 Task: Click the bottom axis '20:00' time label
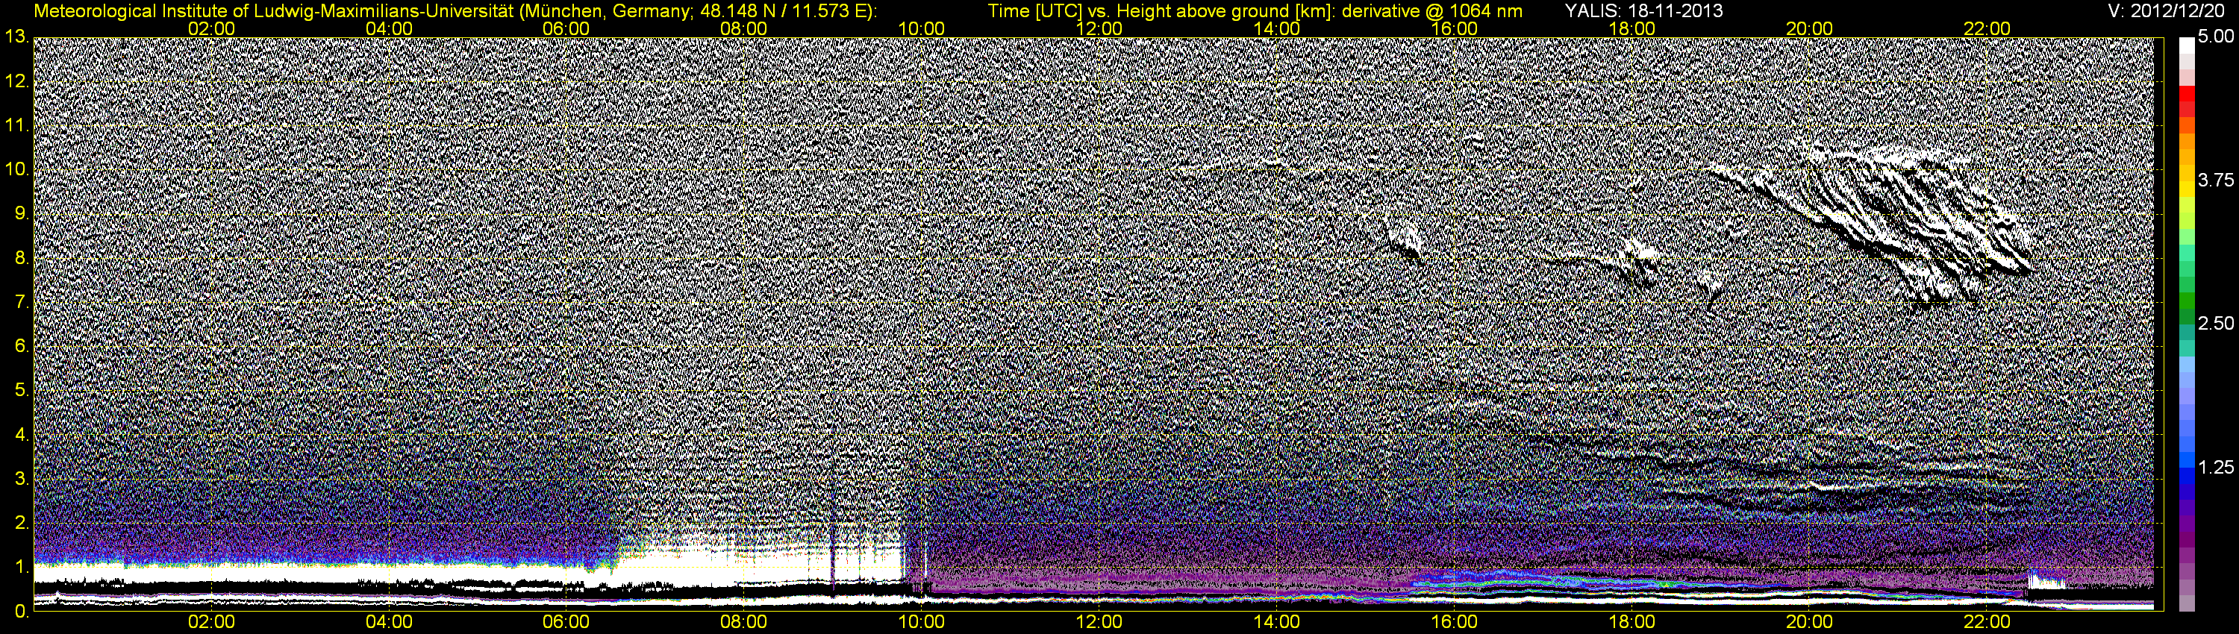pos(1810,623)
